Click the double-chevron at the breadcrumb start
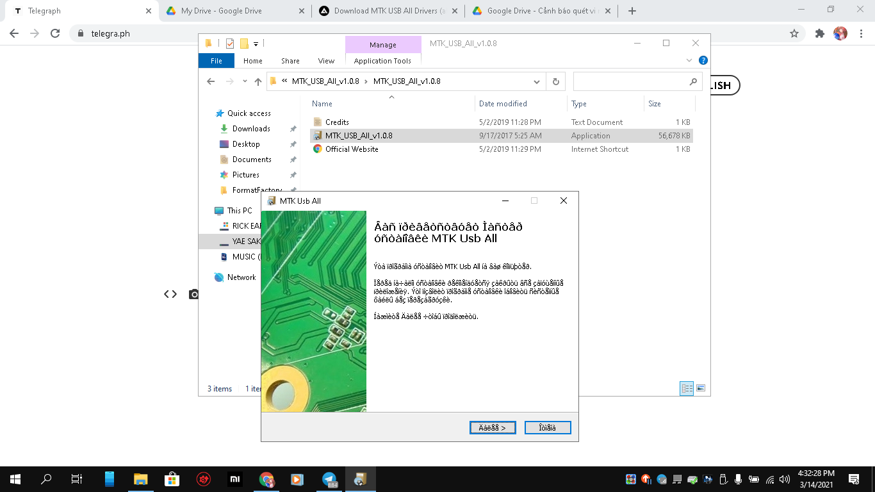Viewport: 875px width, 492px height. (x=284, y=81)
